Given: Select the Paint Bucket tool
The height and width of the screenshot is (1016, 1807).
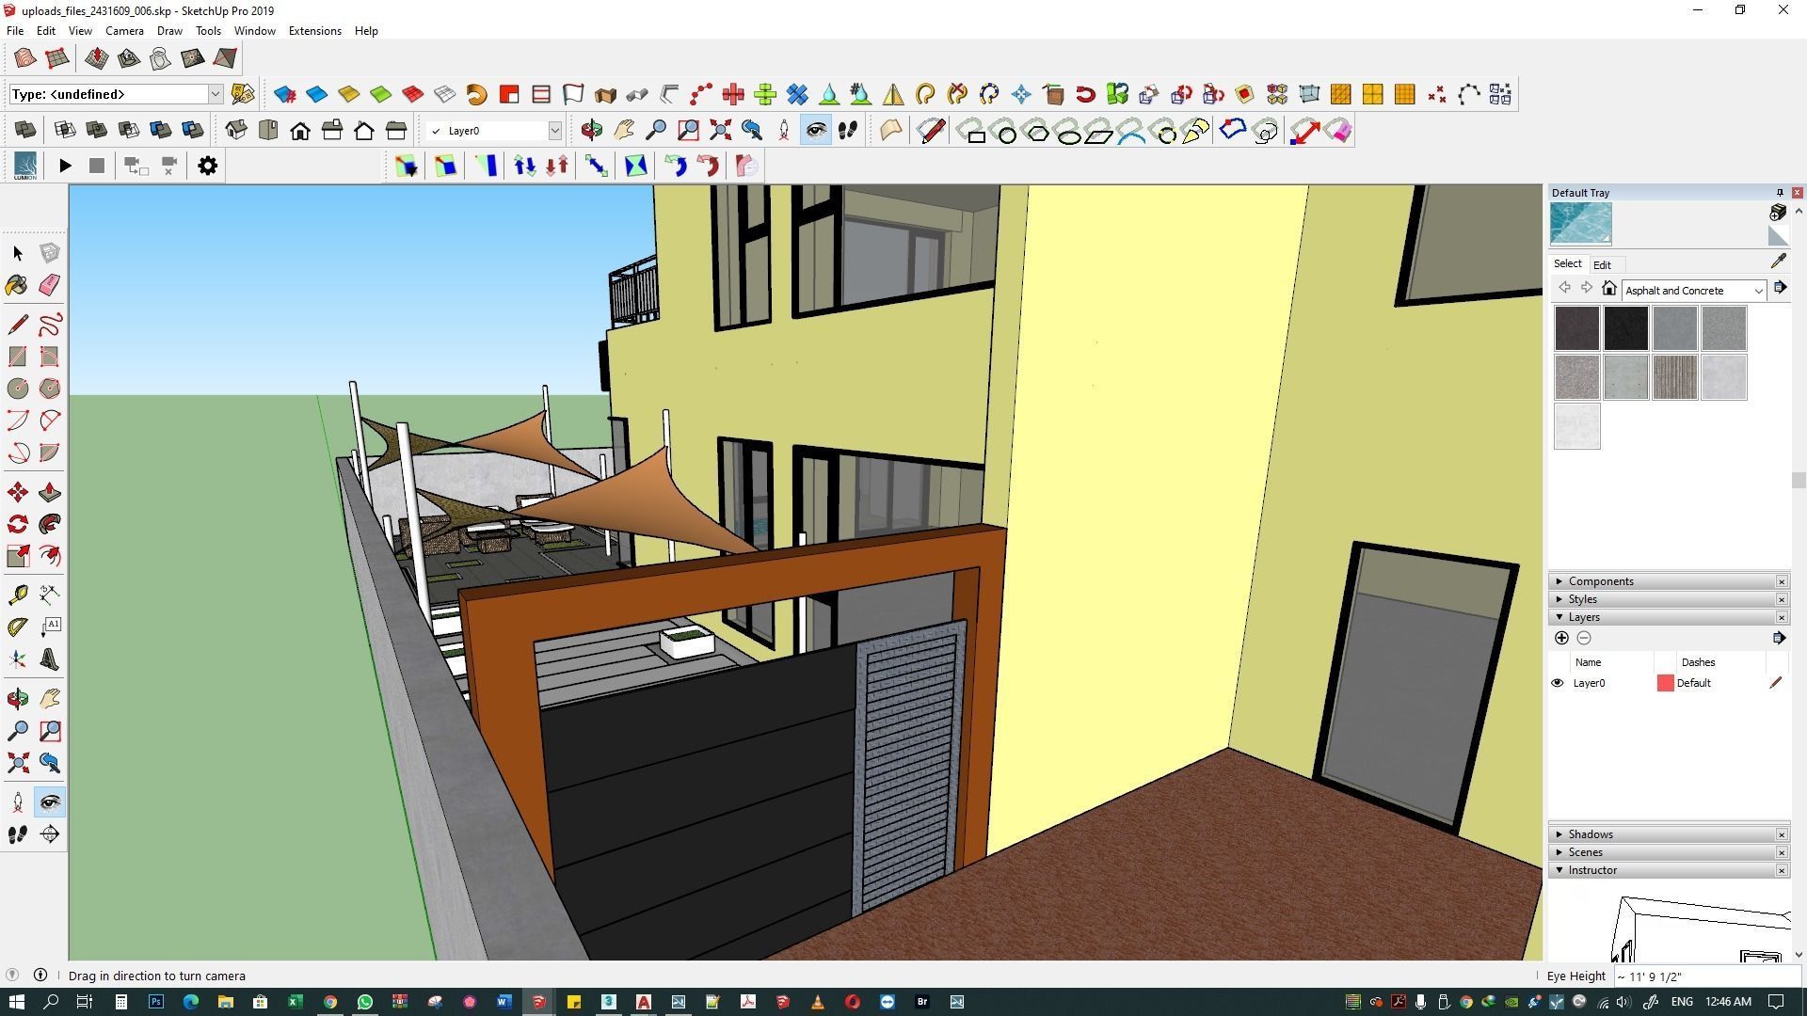Looking at the screenshot, I should [x=17, y=285].
